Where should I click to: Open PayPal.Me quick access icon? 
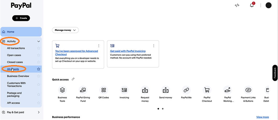[x=186, y=90]
